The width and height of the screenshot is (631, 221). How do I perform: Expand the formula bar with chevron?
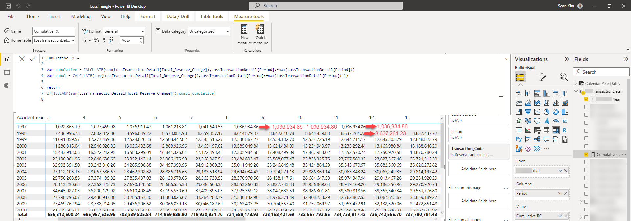coord(506,59)
